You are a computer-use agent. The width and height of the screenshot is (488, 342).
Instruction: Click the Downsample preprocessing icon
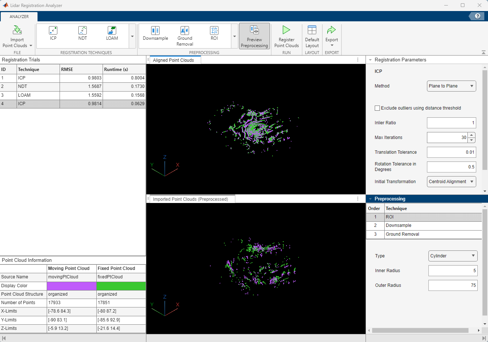pos(155,35)
